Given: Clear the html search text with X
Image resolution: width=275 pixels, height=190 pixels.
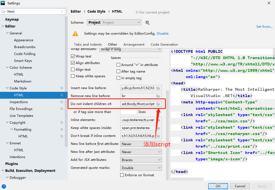Looking at the screenshot, I should (x=62, y=12).
